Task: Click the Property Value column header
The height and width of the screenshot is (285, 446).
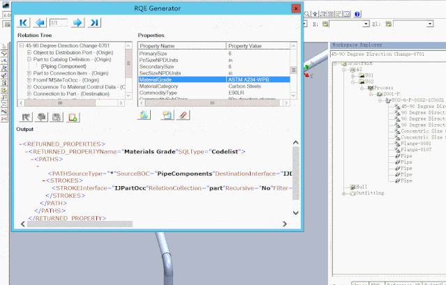Action: pos(258,46)
